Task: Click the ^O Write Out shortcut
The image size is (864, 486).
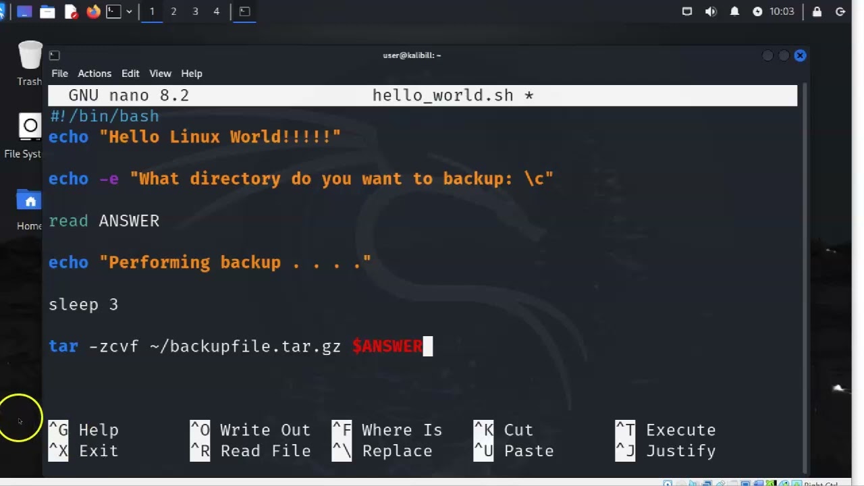Action: (x=250, y=430)
